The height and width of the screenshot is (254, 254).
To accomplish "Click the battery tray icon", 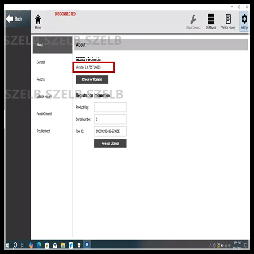I will (x=222, y=246).
